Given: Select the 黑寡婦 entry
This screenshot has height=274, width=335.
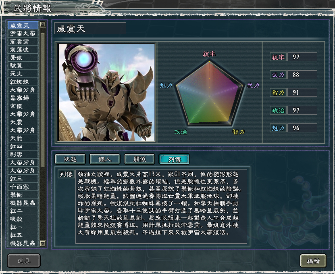Looking at the screenshot, I should pos(23,98).
